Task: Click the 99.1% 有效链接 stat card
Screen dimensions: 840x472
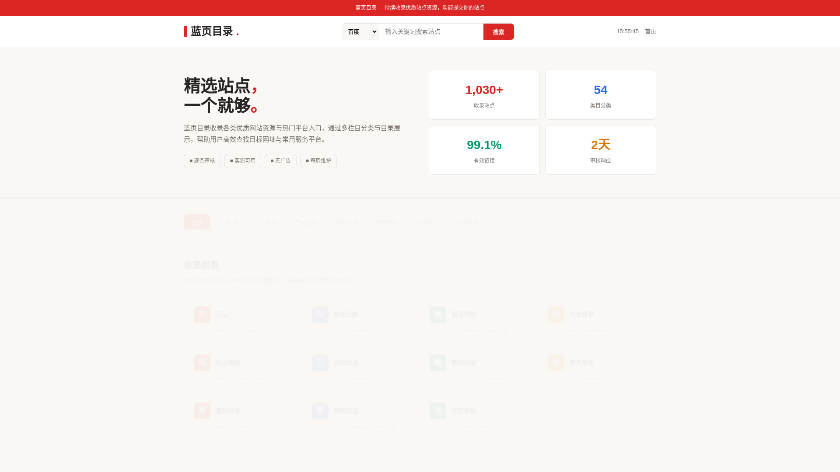Action: (484, 150)
